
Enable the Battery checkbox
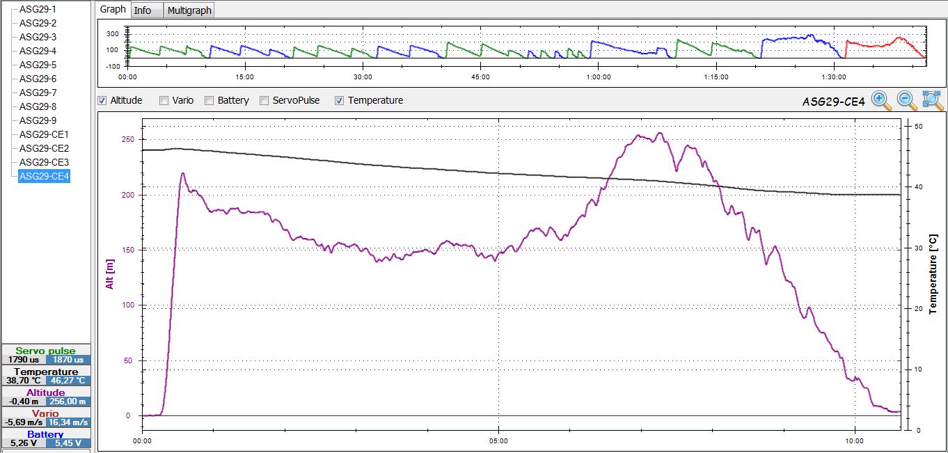click(209, 100)
